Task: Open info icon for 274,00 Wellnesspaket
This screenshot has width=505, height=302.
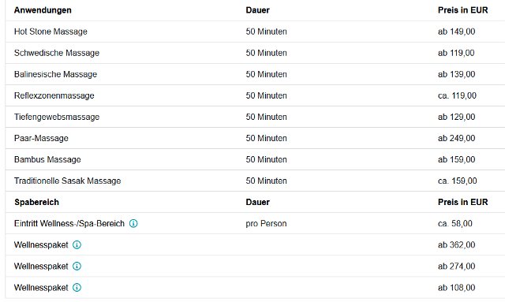Action: pyautogui.click(x=77, y=267)
